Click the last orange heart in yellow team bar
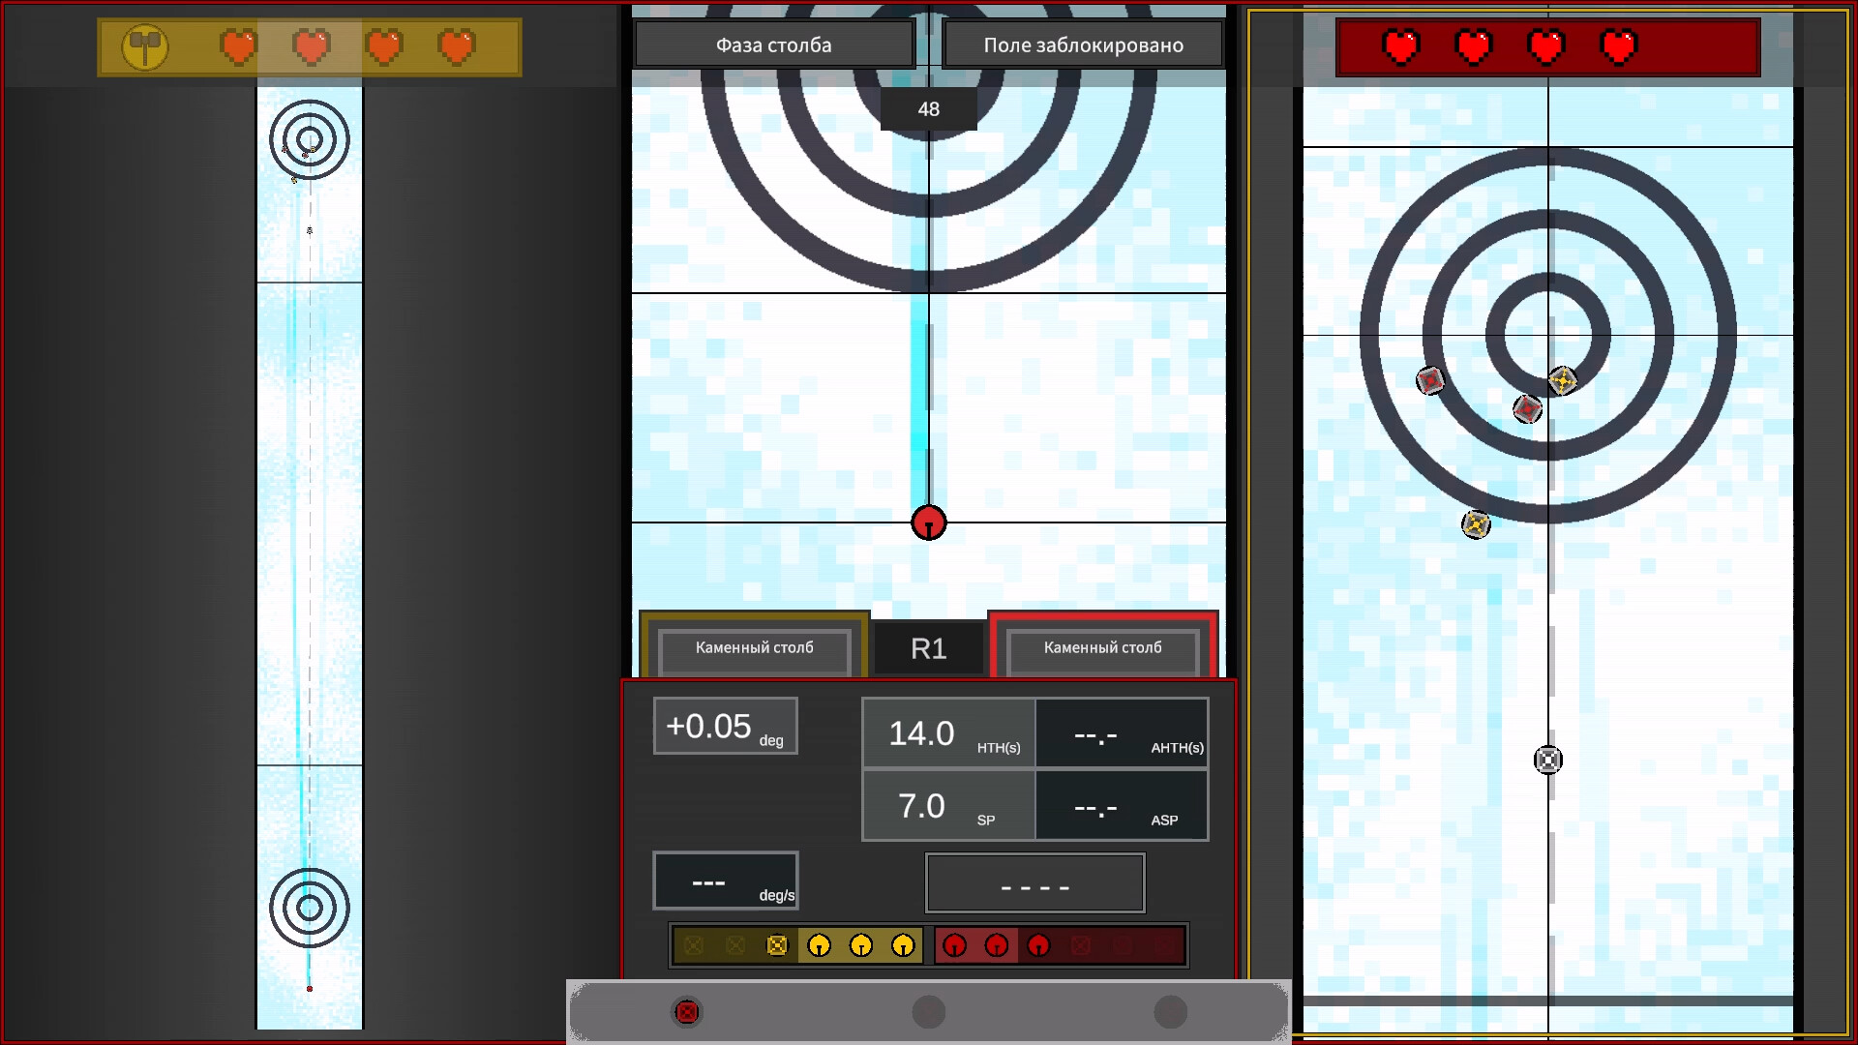Viewport: 1858px width, 1045px height. click(456, 46)
